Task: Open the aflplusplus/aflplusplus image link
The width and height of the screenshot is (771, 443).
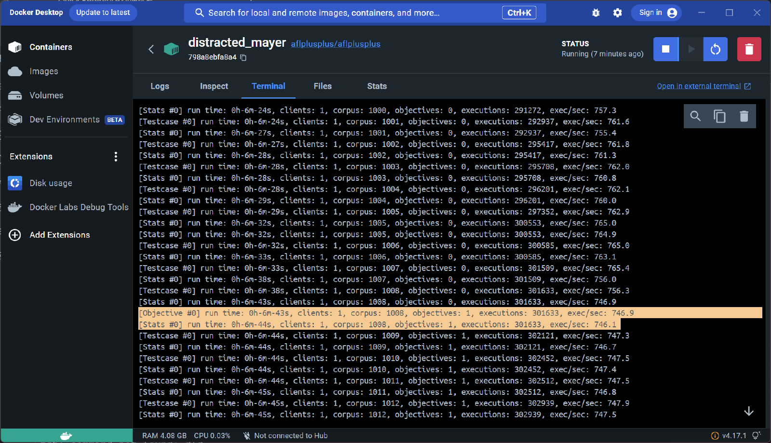Action: [x=335, y=43]
